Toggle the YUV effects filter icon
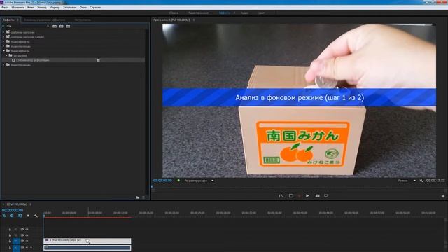The height and width of the screenshot is (252, 448). tap(68, 27)
